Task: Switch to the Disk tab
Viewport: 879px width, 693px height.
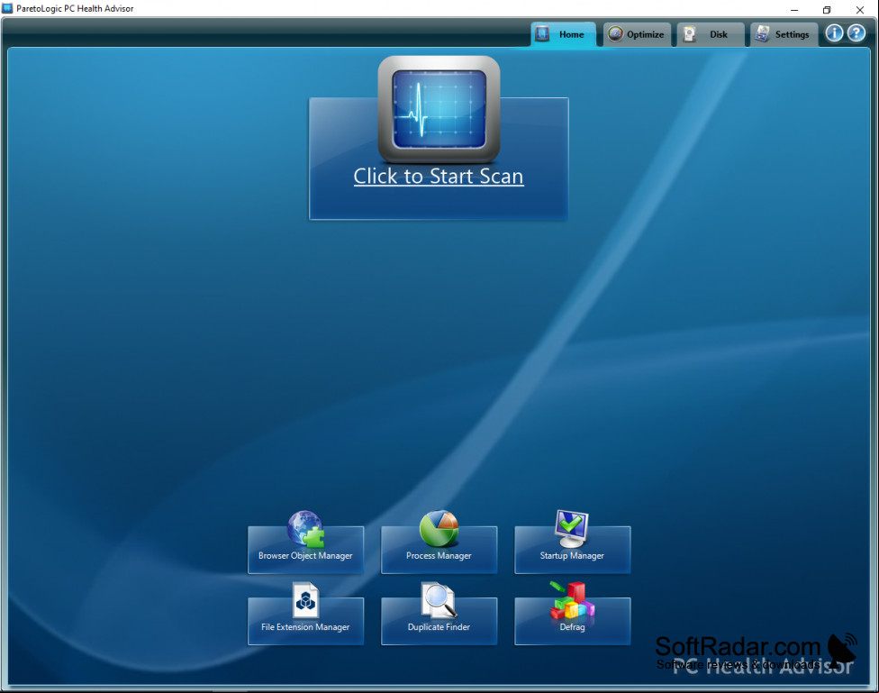Action: point(711,34)
